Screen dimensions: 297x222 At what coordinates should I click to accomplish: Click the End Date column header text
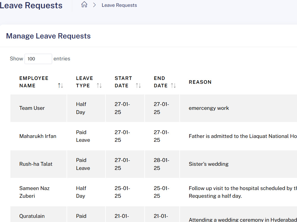click(x=161, y=82)
